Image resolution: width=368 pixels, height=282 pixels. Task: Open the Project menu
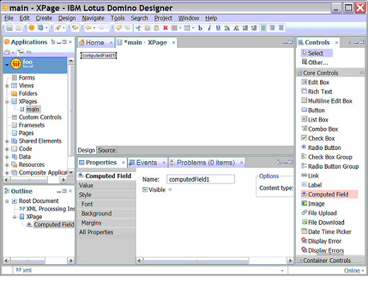pyautogui.click(x=163, y=18)
